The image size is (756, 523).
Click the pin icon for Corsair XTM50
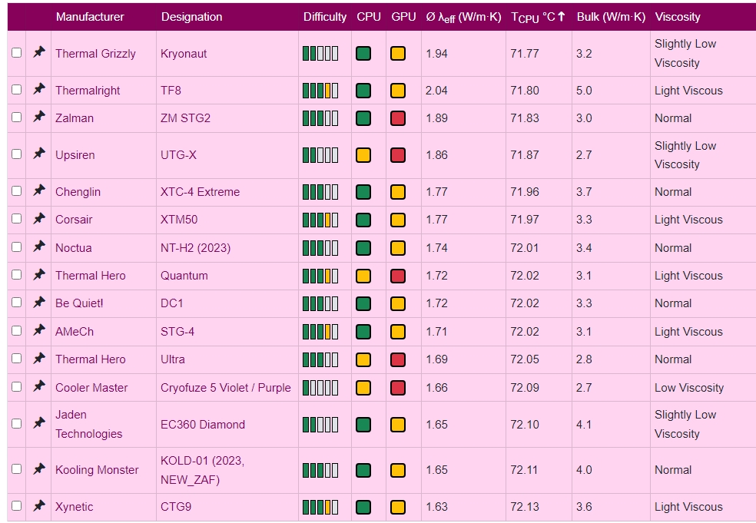39,219
